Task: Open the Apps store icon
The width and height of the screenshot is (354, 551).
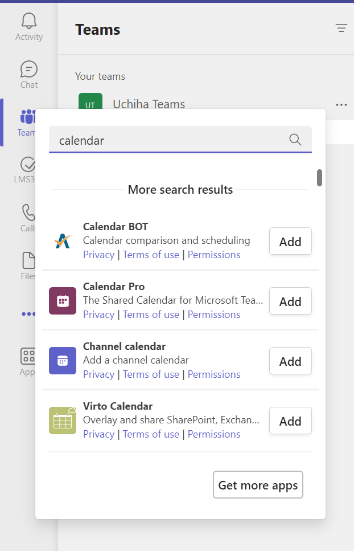Action: (27, 356)
